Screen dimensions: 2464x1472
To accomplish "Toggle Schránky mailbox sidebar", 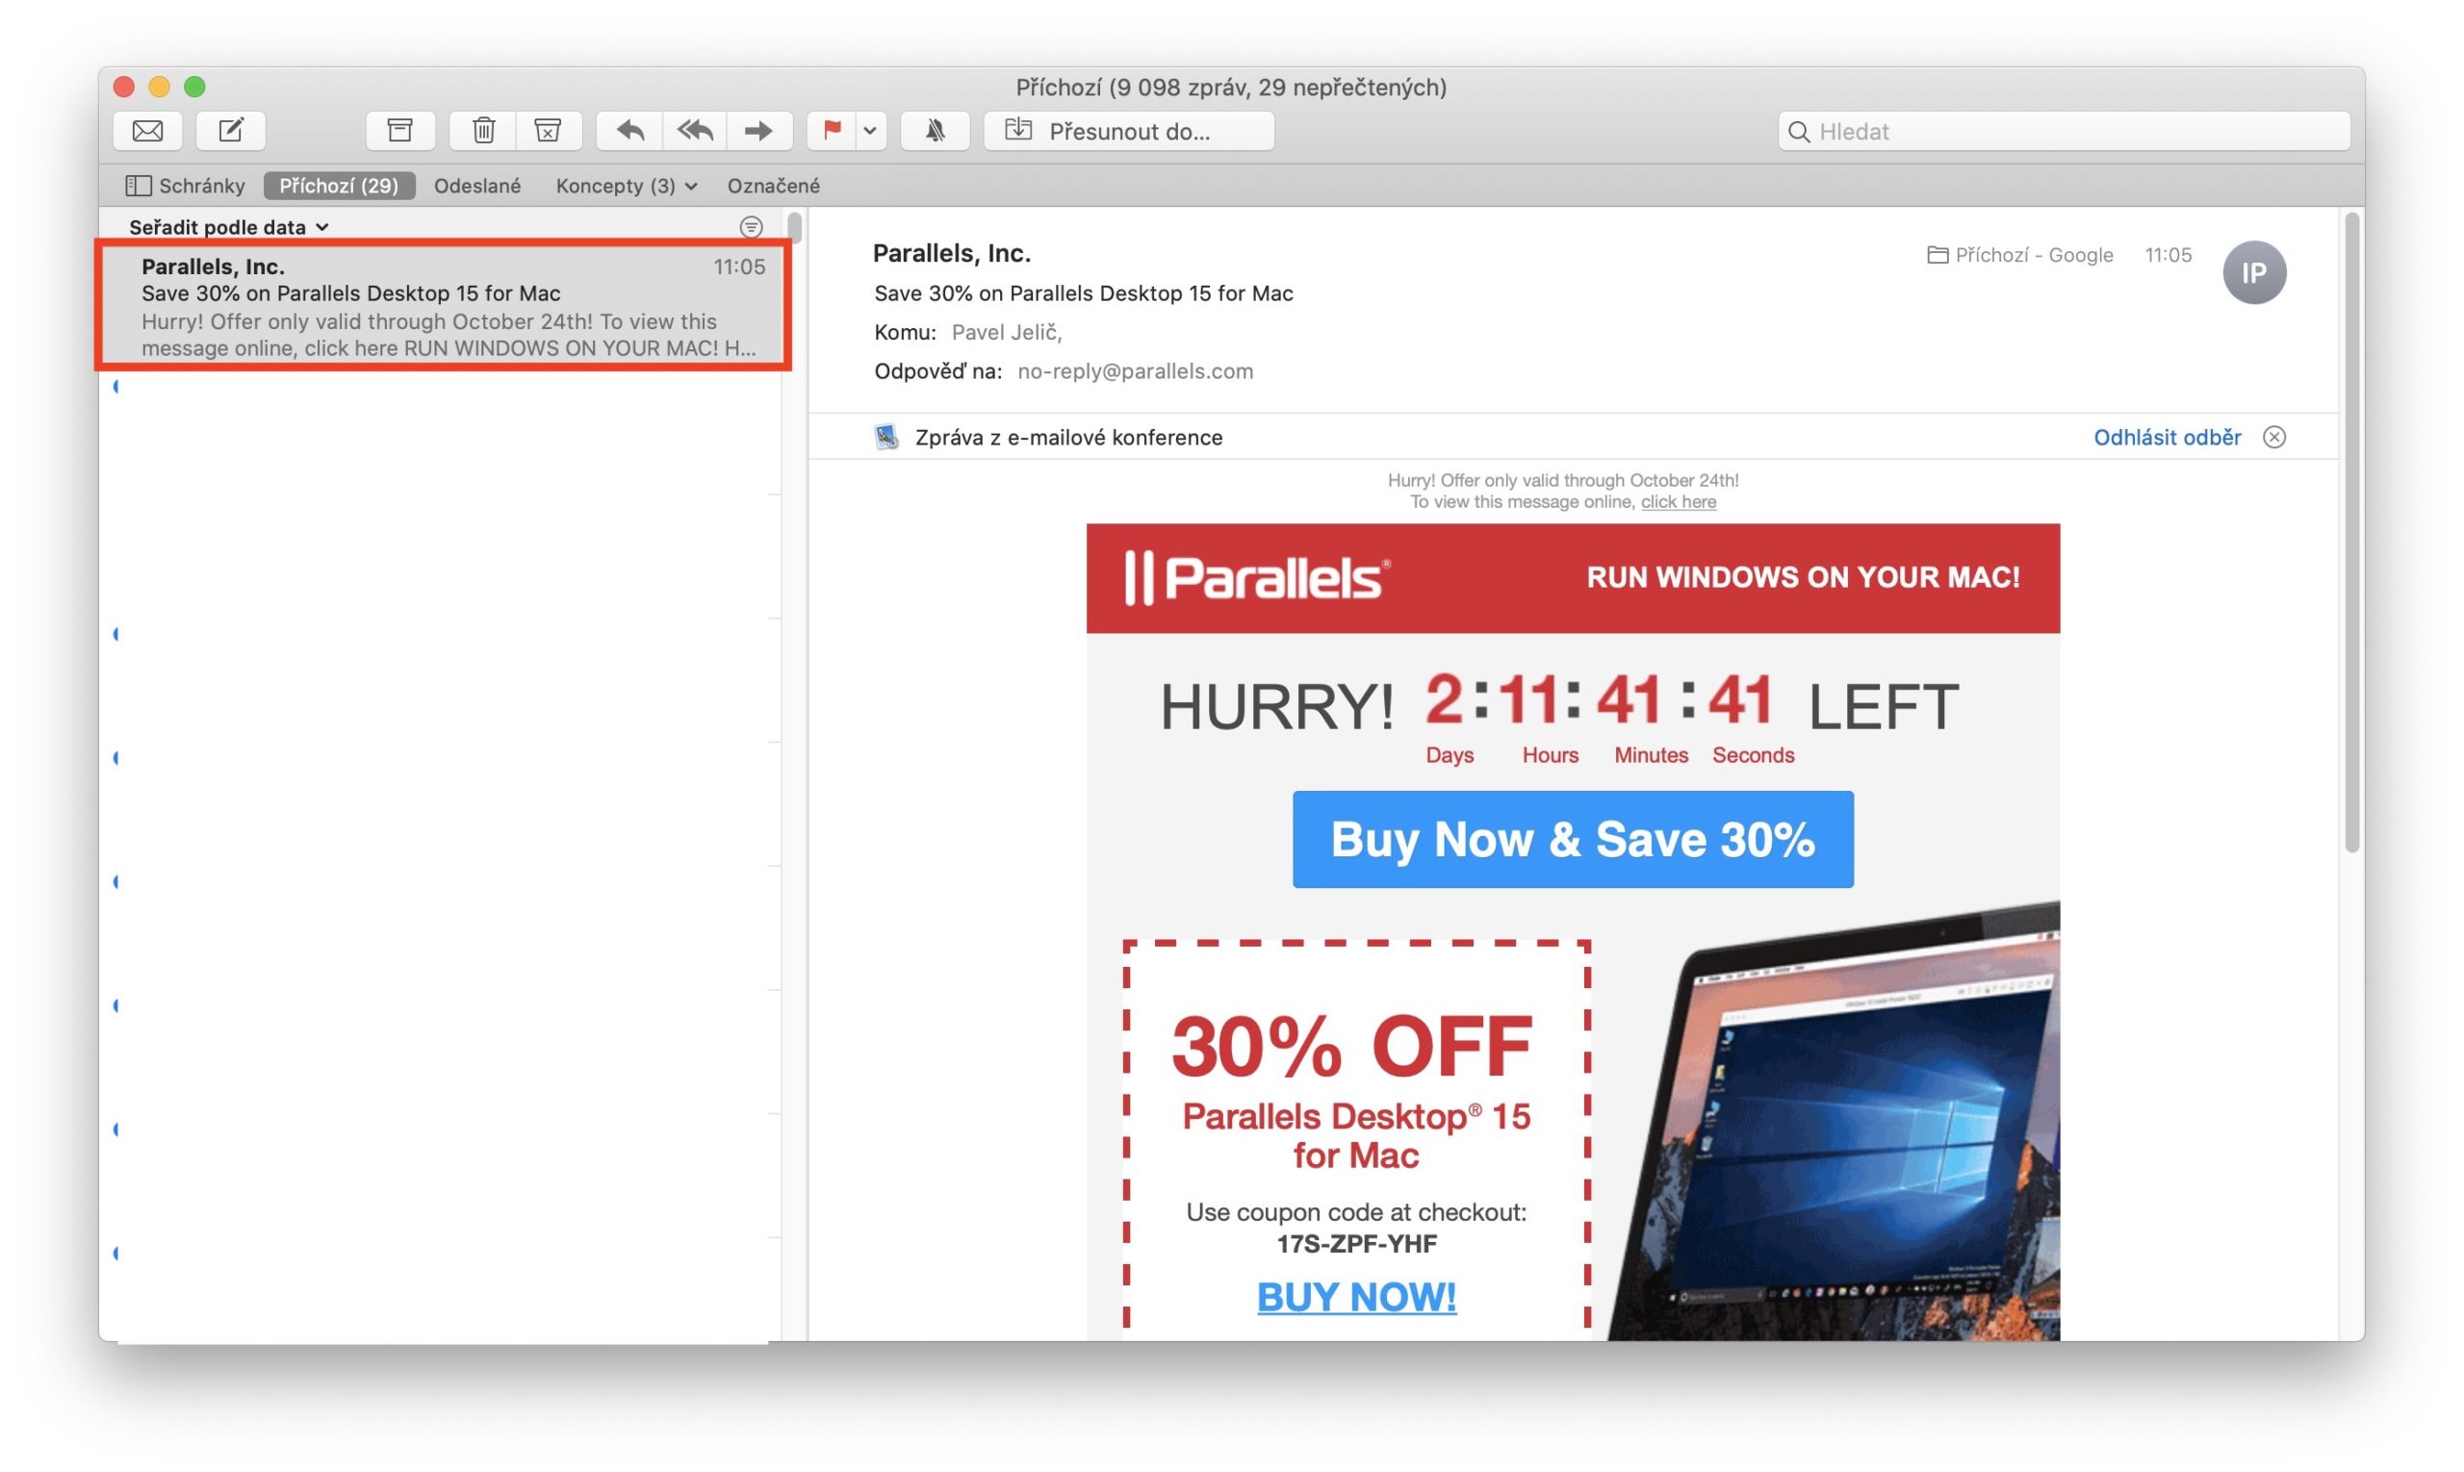I will [x=186, y=186].
